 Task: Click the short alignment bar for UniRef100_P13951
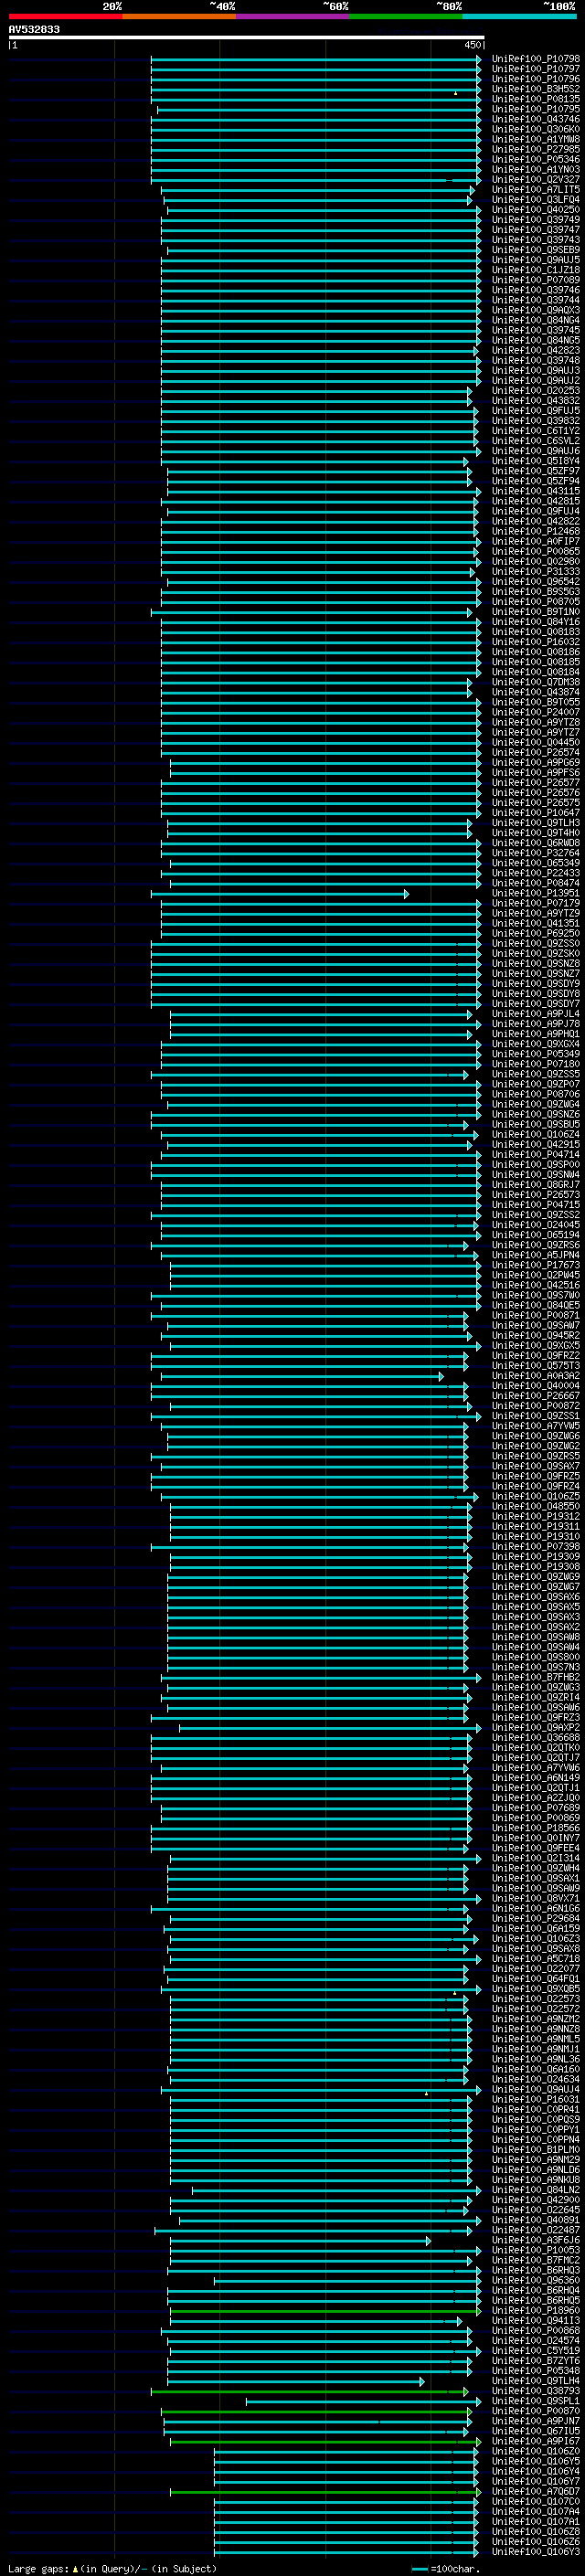click(x=280, y=894)
